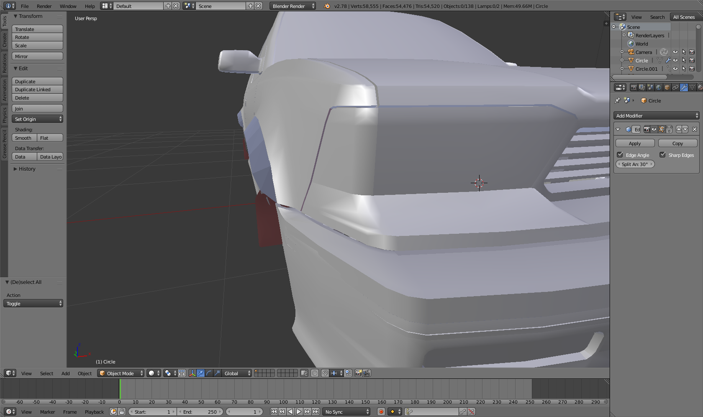Click the OpenGL render image camera icon
The image size is (703, 417).
pos(358,373)
